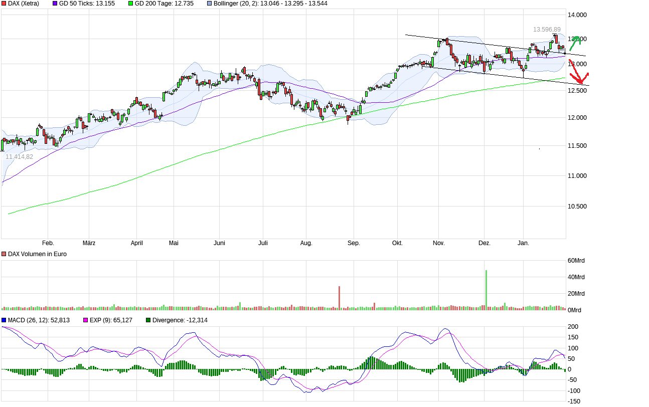Click the 'DAX Volumen in Euro' label
Screen dimensions: 649x407
37,254
